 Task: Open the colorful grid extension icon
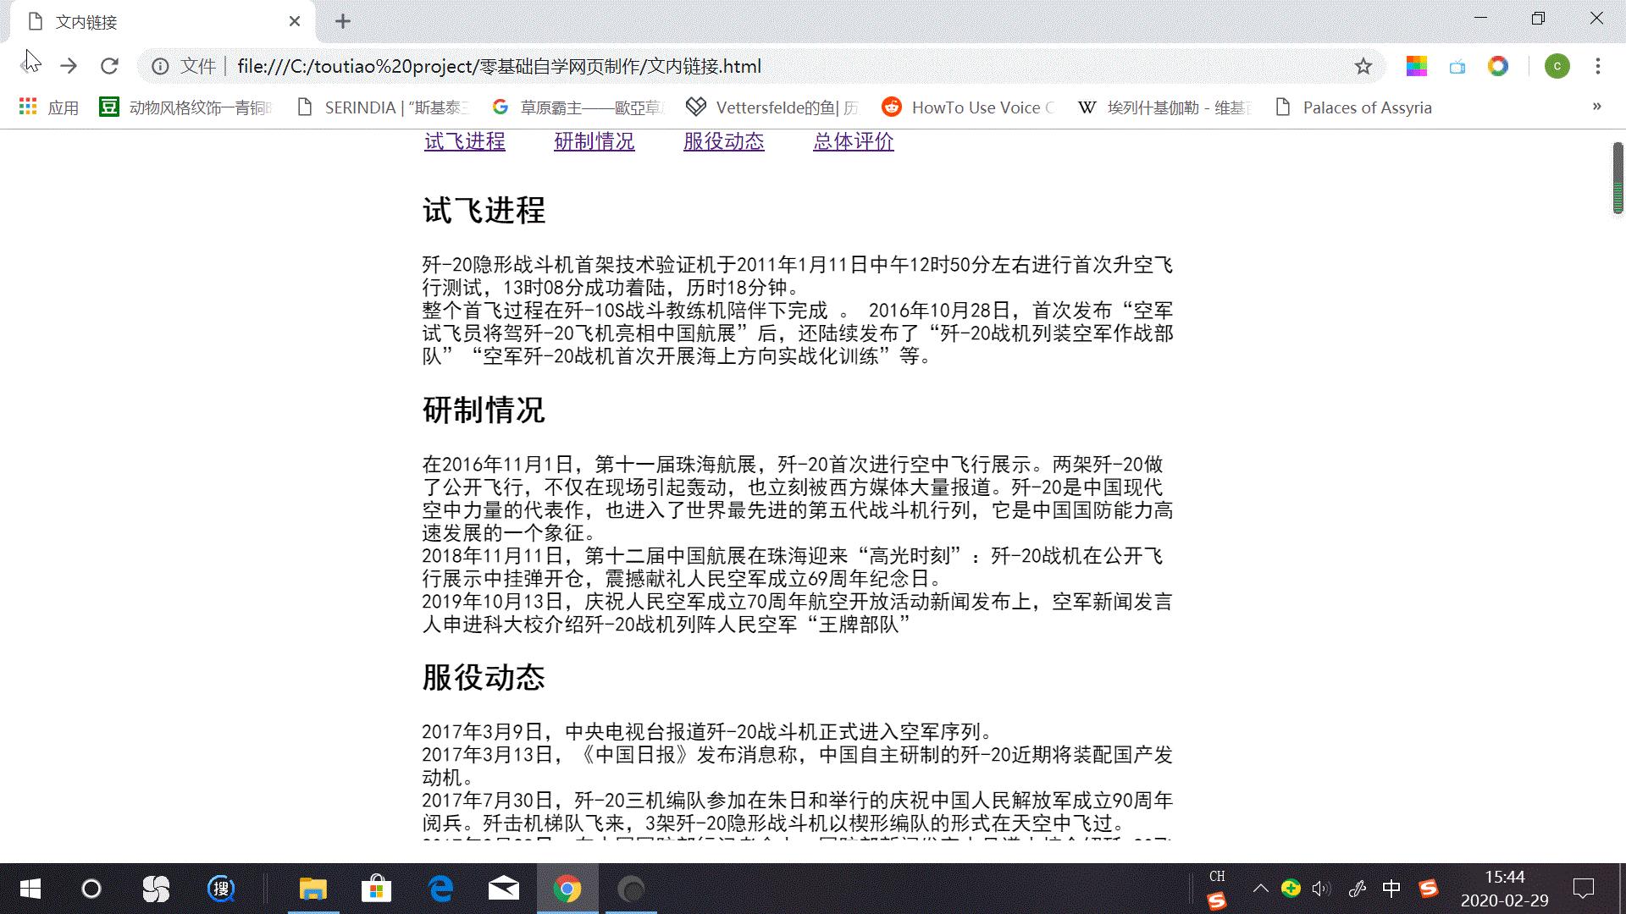1415,66
